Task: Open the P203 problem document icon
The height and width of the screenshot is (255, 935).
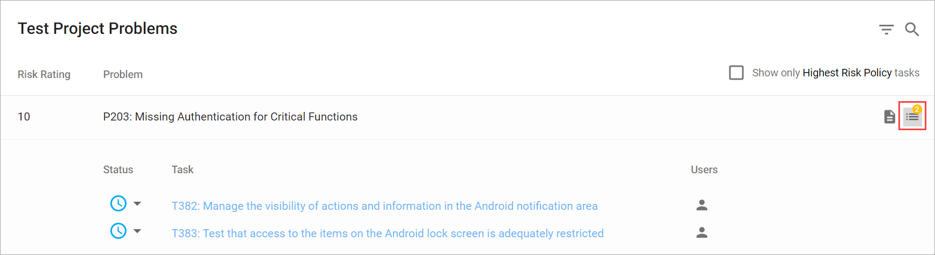Action: pos(890,116)
